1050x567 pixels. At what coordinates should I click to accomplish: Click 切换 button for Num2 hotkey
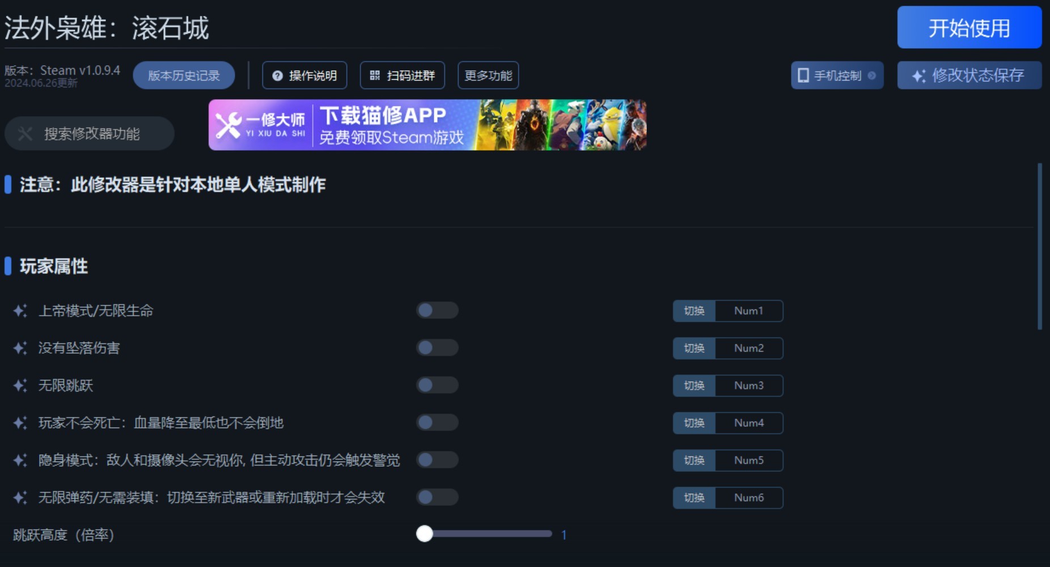[x=694, y=348]
